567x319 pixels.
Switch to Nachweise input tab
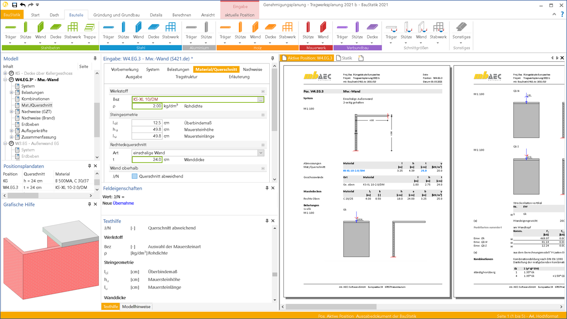click(253, 69)
